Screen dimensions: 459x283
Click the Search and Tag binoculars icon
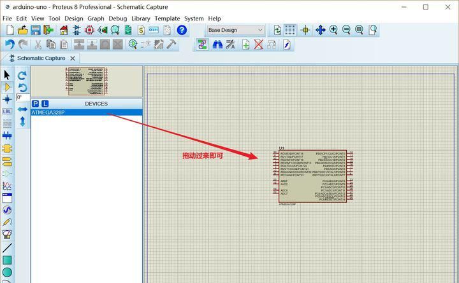(x=217, y=45)
